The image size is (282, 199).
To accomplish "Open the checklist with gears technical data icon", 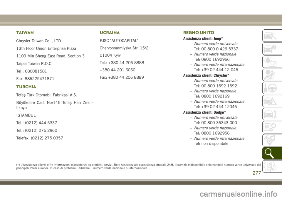I will click(272, 127).
